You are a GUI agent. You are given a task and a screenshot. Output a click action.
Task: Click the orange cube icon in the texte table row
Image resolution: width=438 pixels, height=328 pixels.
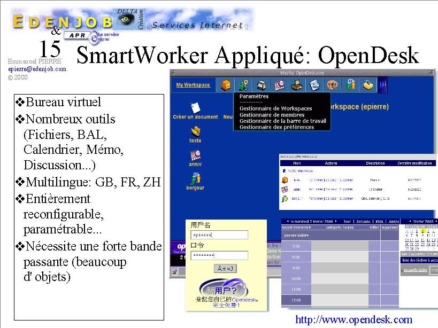click(x=285, y=180)
